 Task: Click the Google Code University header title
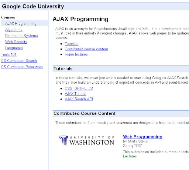tap(33, 6)
